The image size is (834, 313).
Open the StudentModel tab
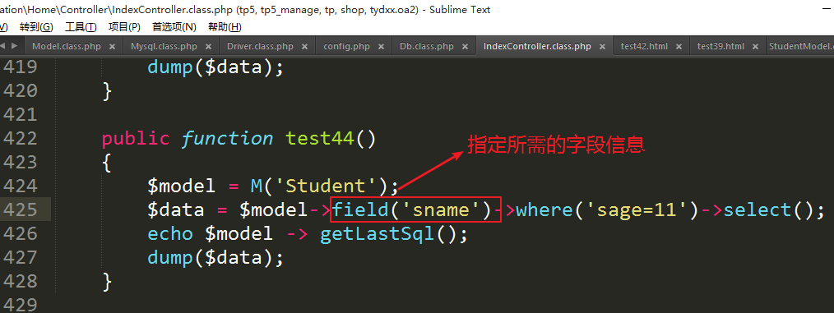[x=801, y=47]
